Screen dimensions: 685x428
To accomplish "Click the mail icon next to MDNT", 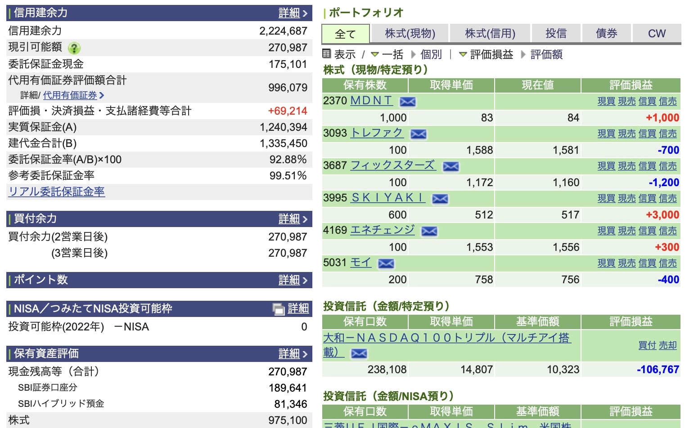I will 407,102.
